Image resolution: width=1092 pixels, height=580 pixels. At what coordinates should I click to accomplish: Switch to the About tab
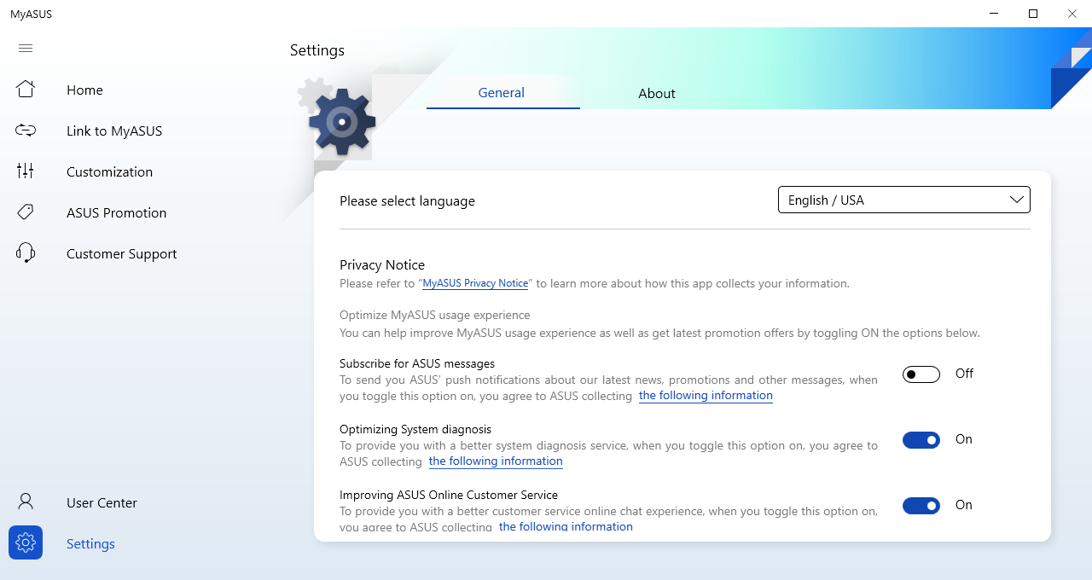coord(657,94)
